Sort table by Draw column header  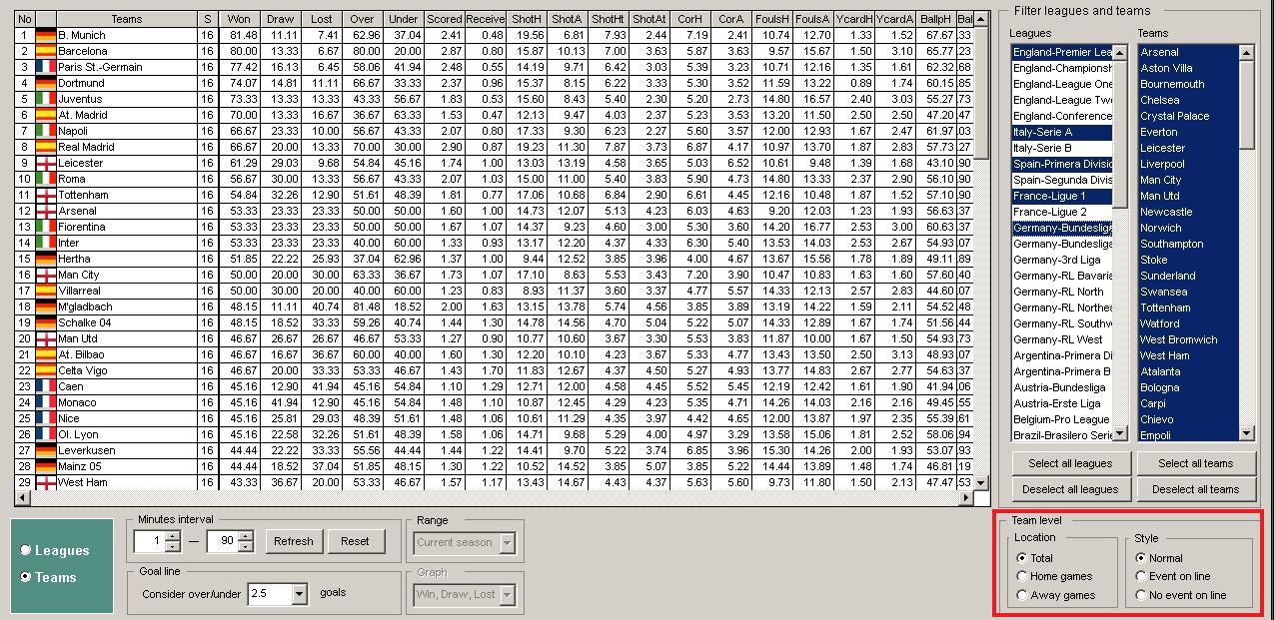(281, 19)
